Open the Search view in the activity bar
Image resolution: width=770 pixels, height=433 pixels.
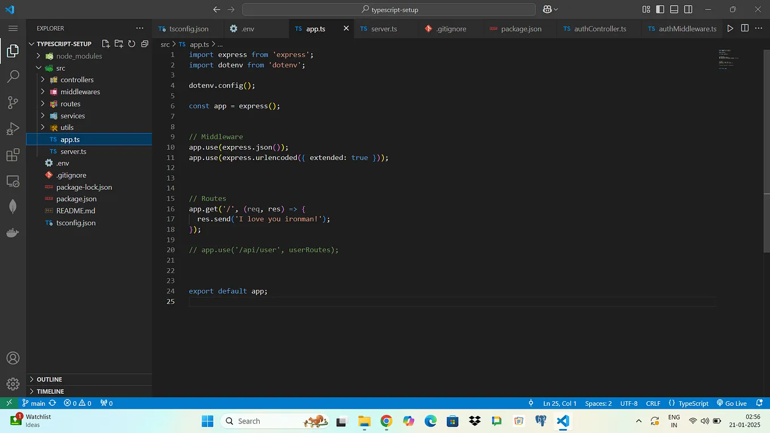point(12,76)
